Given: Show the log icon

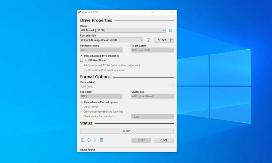Looking at the screenshot, I should tap(101, 140).
